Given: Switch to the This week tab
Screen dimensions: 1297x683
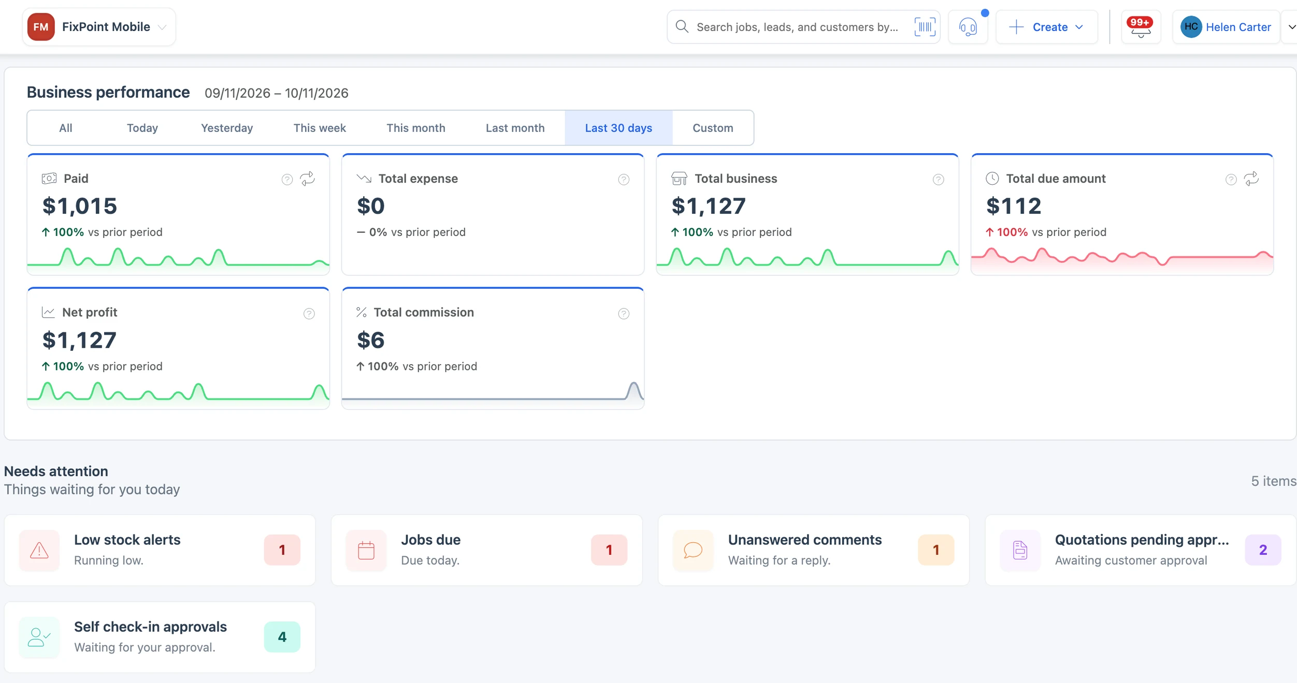Looking at the screenshot, I should pos(320,128).
